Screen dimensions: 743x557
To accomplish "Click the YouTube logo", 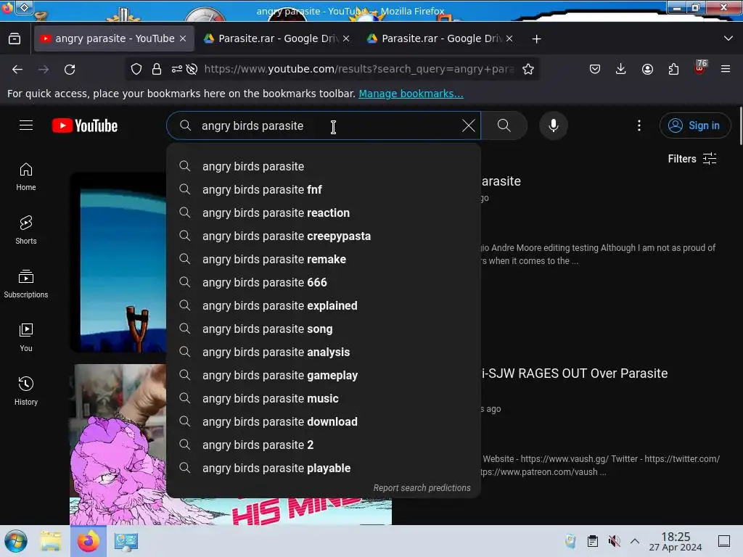I will pos(85,125).
